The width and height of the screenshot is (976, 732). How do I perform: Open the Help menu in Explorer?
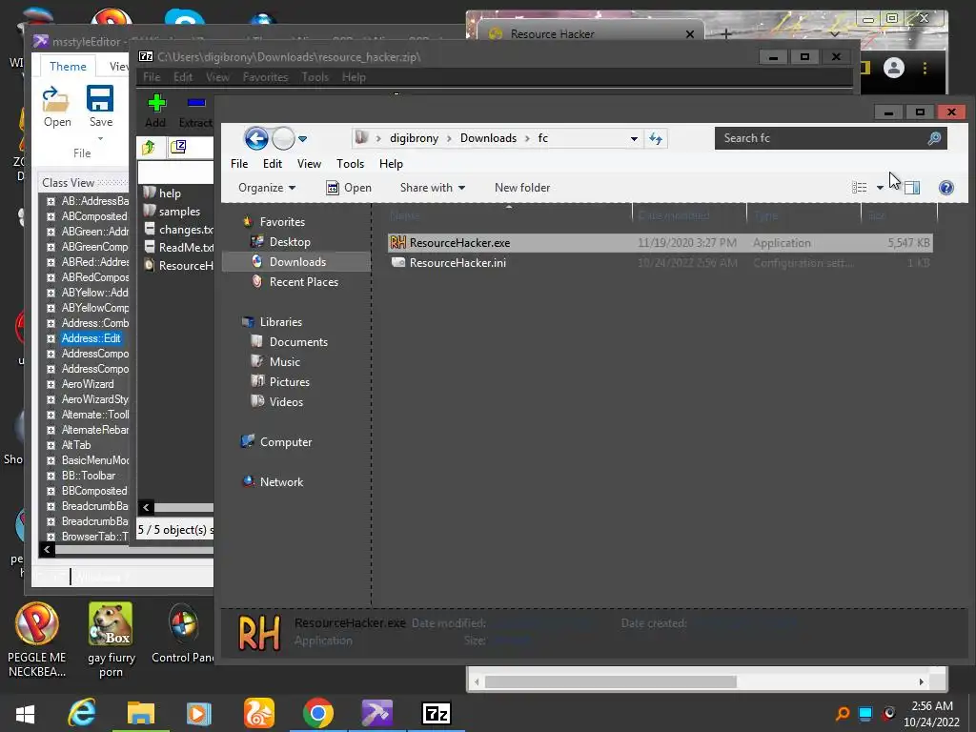pyautogui.click(x=391, y=164)
